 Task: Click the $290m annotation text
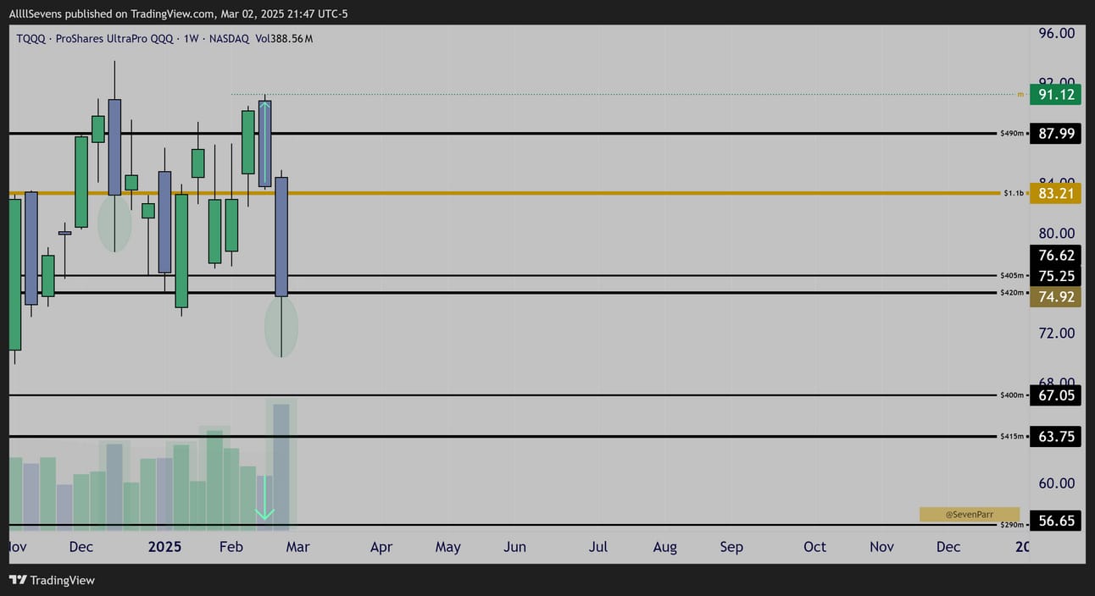[x=1012, y=525]
